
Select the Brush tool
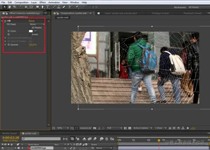[x=54, y=7]
